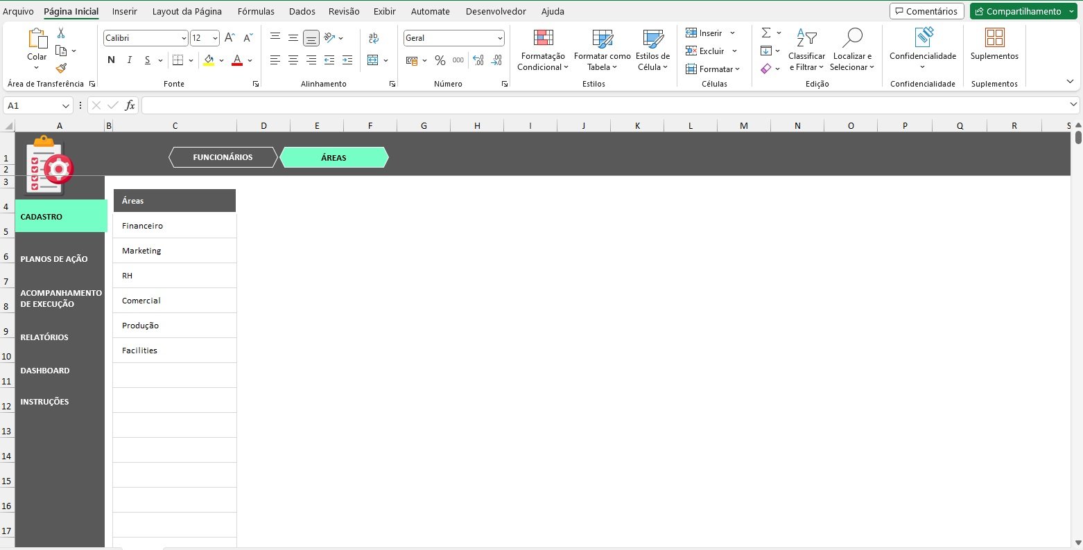Open the Calibri font name dropdown
Screen dimensions: 1083x550
[184, 38]
